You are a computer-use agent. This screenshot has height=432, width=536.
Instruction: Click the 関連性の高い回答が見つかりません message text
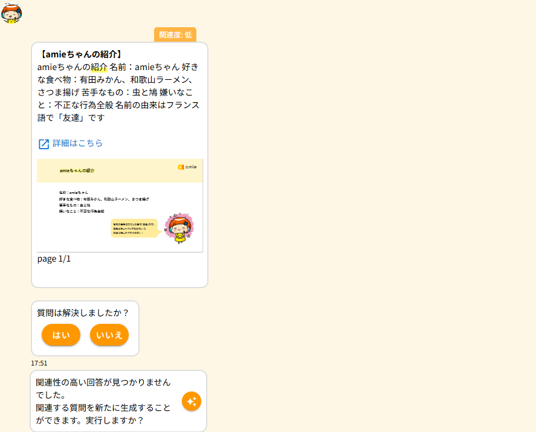103,382
